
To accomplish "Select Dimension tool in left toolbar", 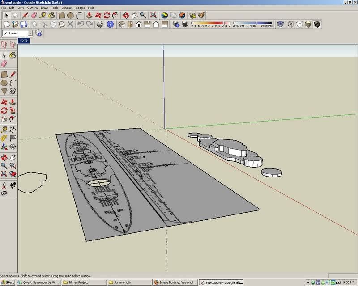I will (13, 130).
